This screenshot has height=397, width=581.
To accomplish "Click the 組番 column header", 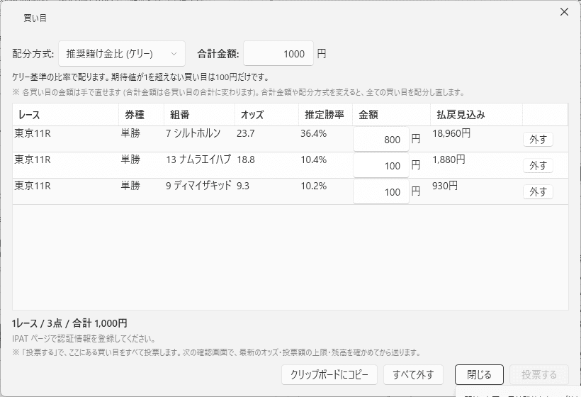I will click(x=199, y=115).
